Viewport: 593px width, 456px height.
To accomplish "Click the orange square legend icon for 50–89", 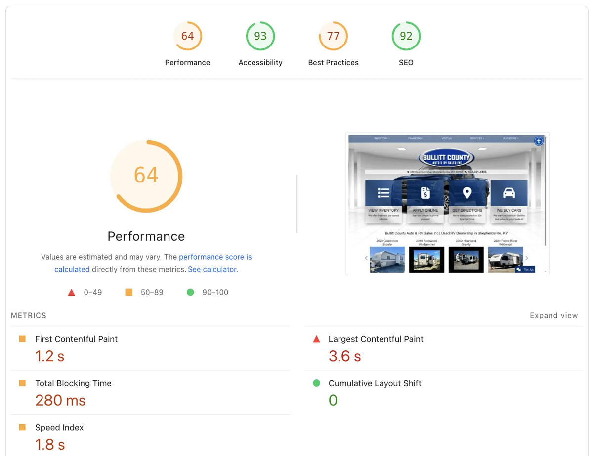I will click(x=129, y=292).
